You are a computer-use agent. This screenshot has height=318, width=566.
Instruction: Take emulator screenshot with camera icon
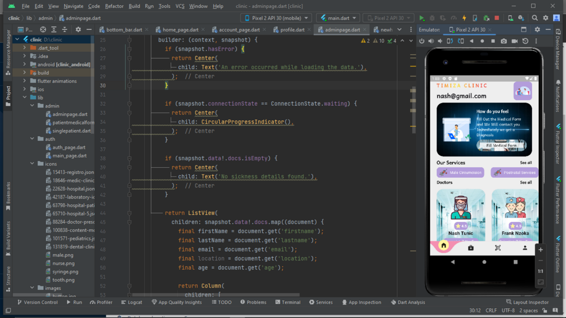(504, 41)
